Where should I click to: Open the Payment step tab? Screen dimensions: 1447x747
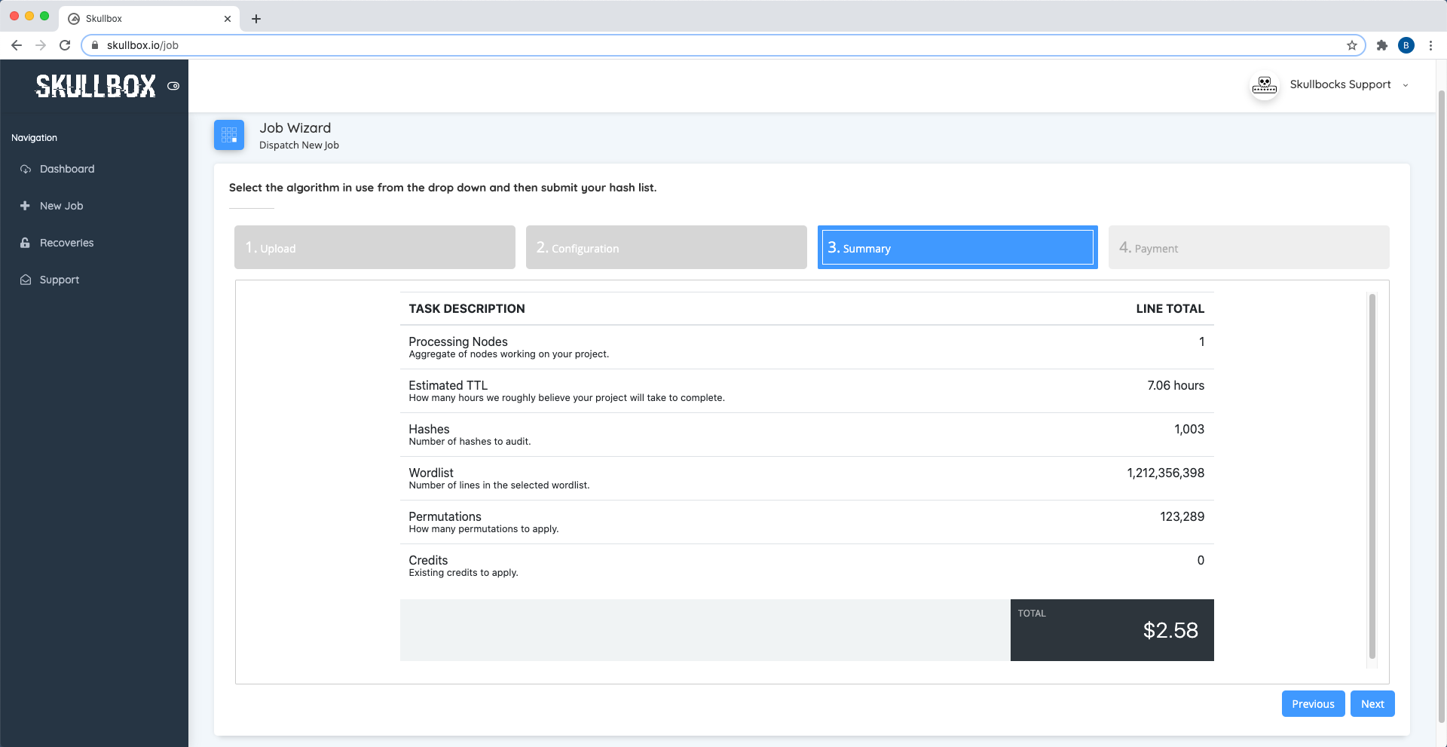[1248, 247]
